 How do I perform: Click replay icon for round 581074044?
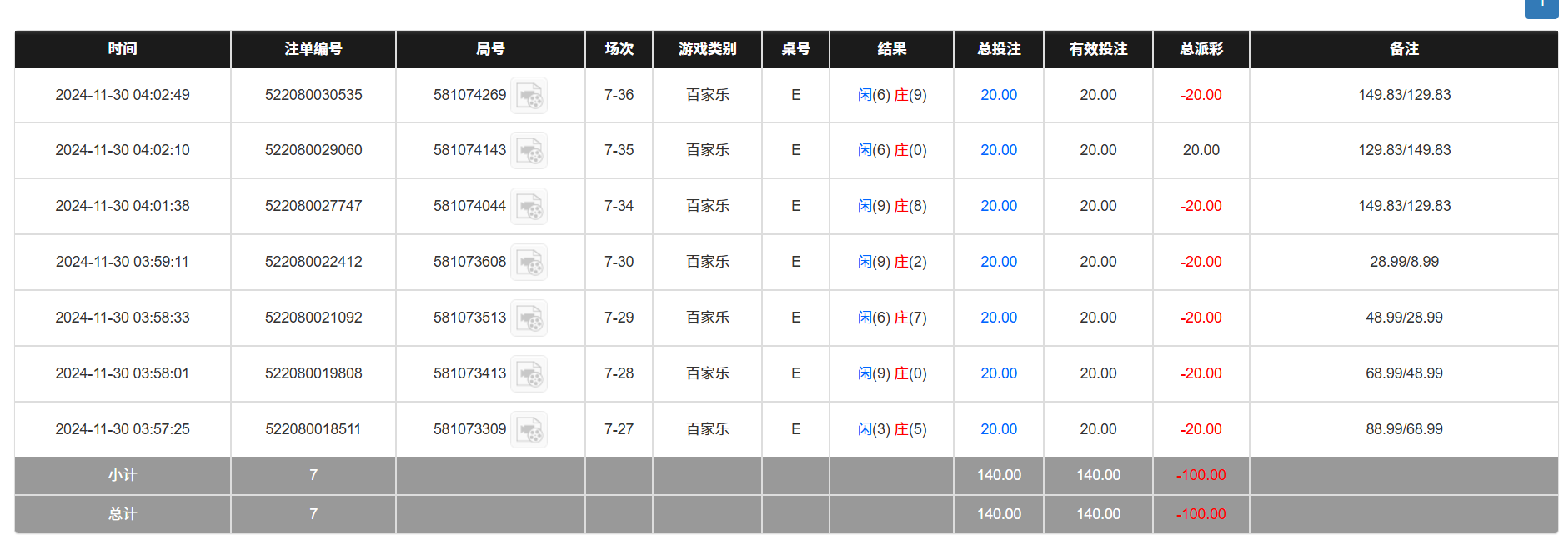[x=529, y=207]
